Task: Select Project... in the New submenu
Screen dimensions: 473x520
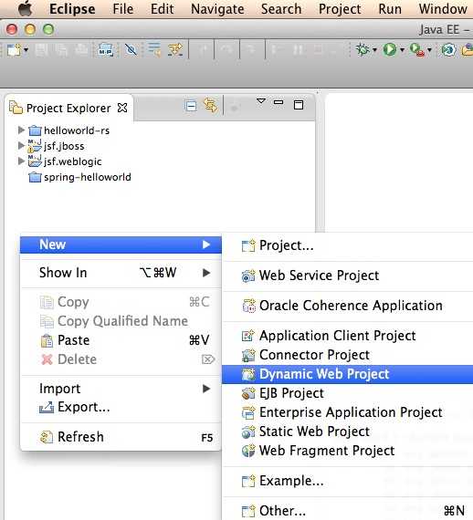Action: point(348,245)
